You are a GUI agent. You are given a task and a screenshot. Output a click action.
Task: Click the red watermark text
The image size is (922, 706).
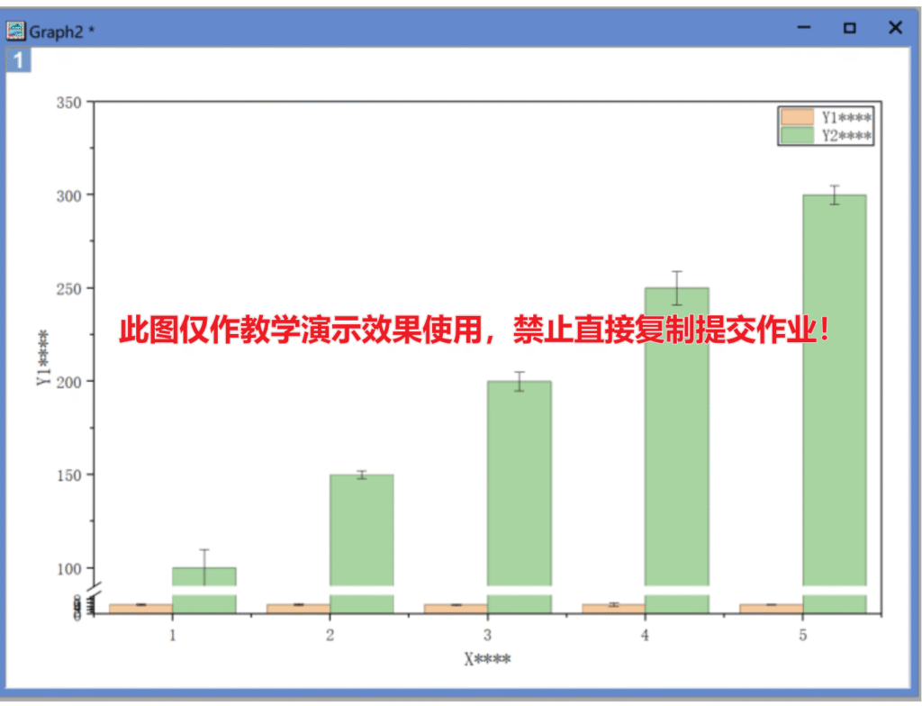[x=475, y=330]
